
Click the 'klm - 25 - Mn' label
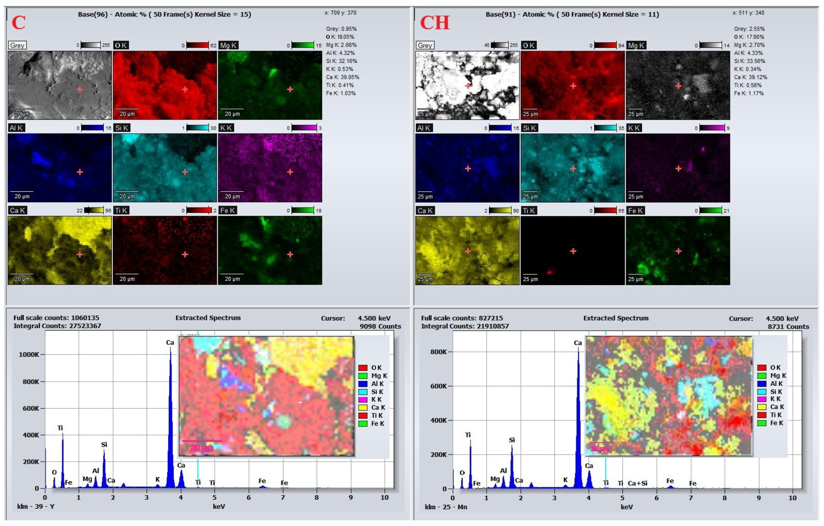(x=446, y=507)
